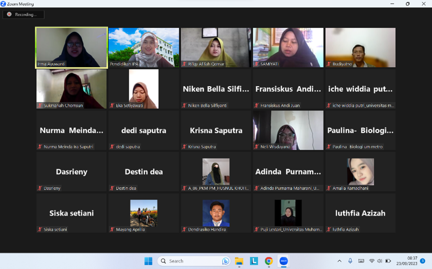The height and width of the screenshot is (269, 432).
Task: Click the Bing icon in the search box
Action: [226, 261]
